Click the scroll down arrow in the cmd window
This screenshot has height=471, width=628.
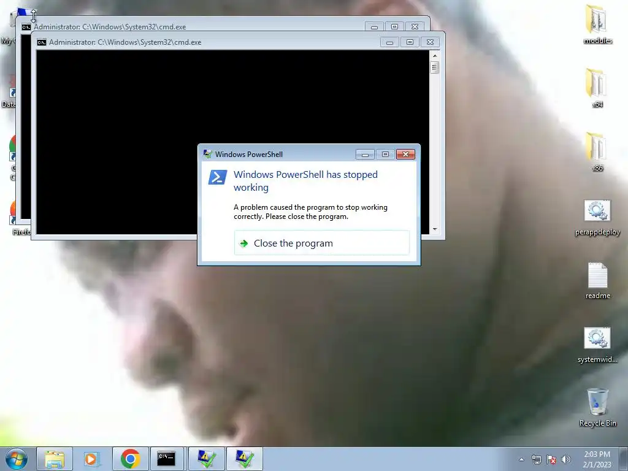click(x=435, y=229)
